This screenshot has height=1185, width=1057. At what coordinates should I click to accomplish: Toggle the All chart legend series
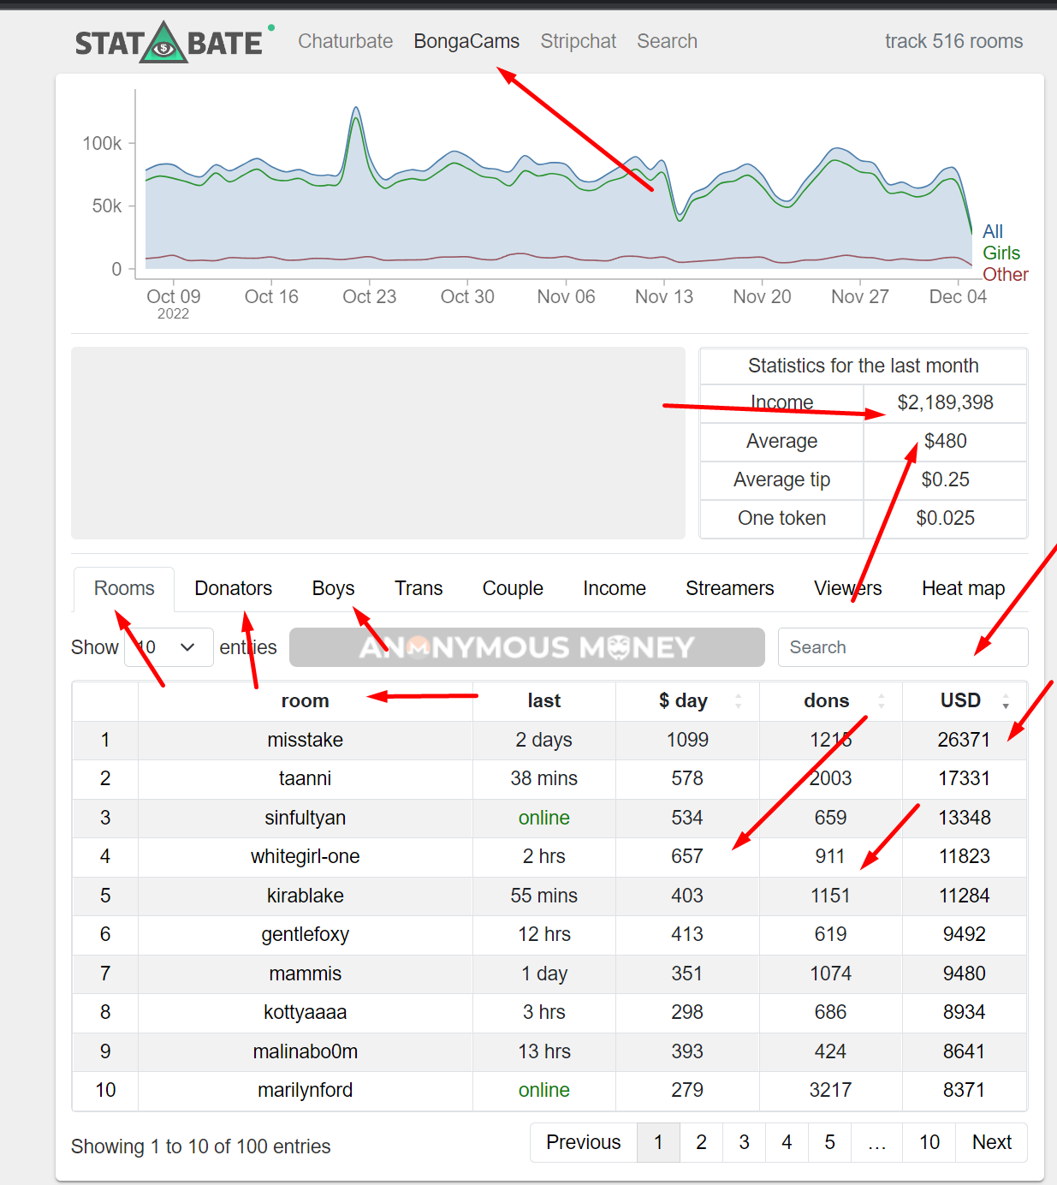[x=992, y=231]
